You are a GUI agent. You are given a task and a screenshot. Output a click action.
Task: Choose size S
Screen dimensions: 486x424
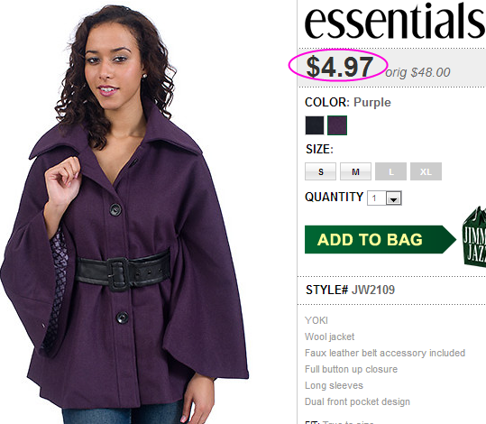320,171
